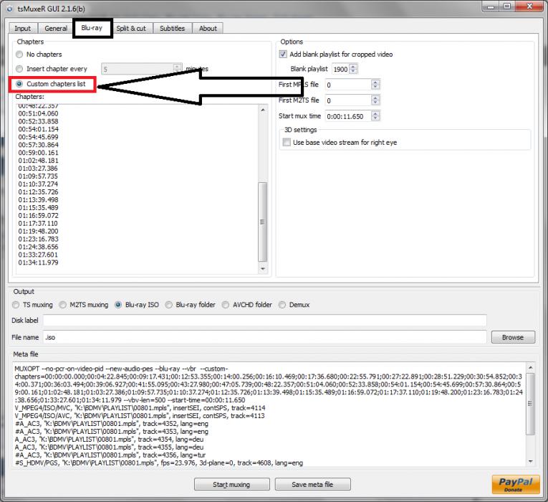Pick the Demux output option
548x502 pixels.
click(282, 305)
